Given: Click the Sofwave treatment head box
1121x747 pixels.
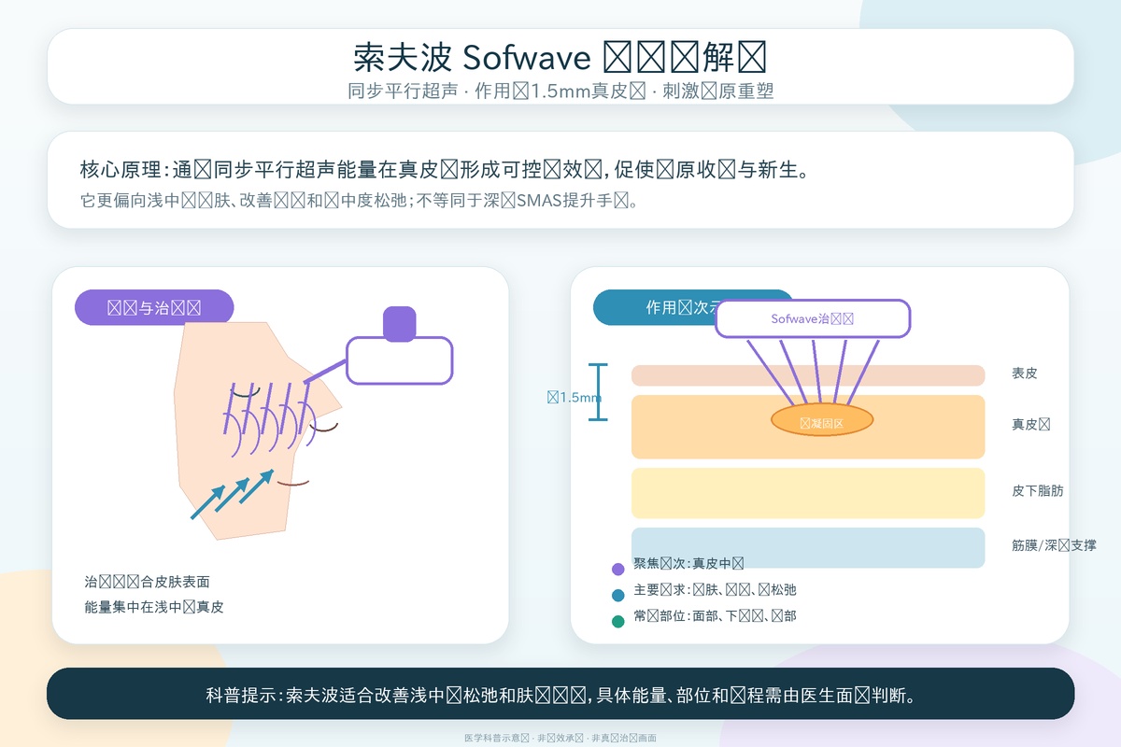Looking at the screenshot, I should [813, 318].
